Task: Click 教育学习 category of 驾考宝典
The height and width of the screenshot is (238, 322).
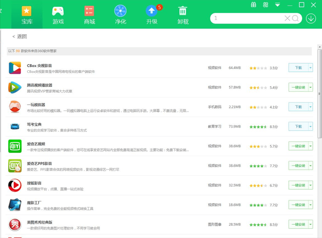Action: pyautogui.click(x=215, y=127)
